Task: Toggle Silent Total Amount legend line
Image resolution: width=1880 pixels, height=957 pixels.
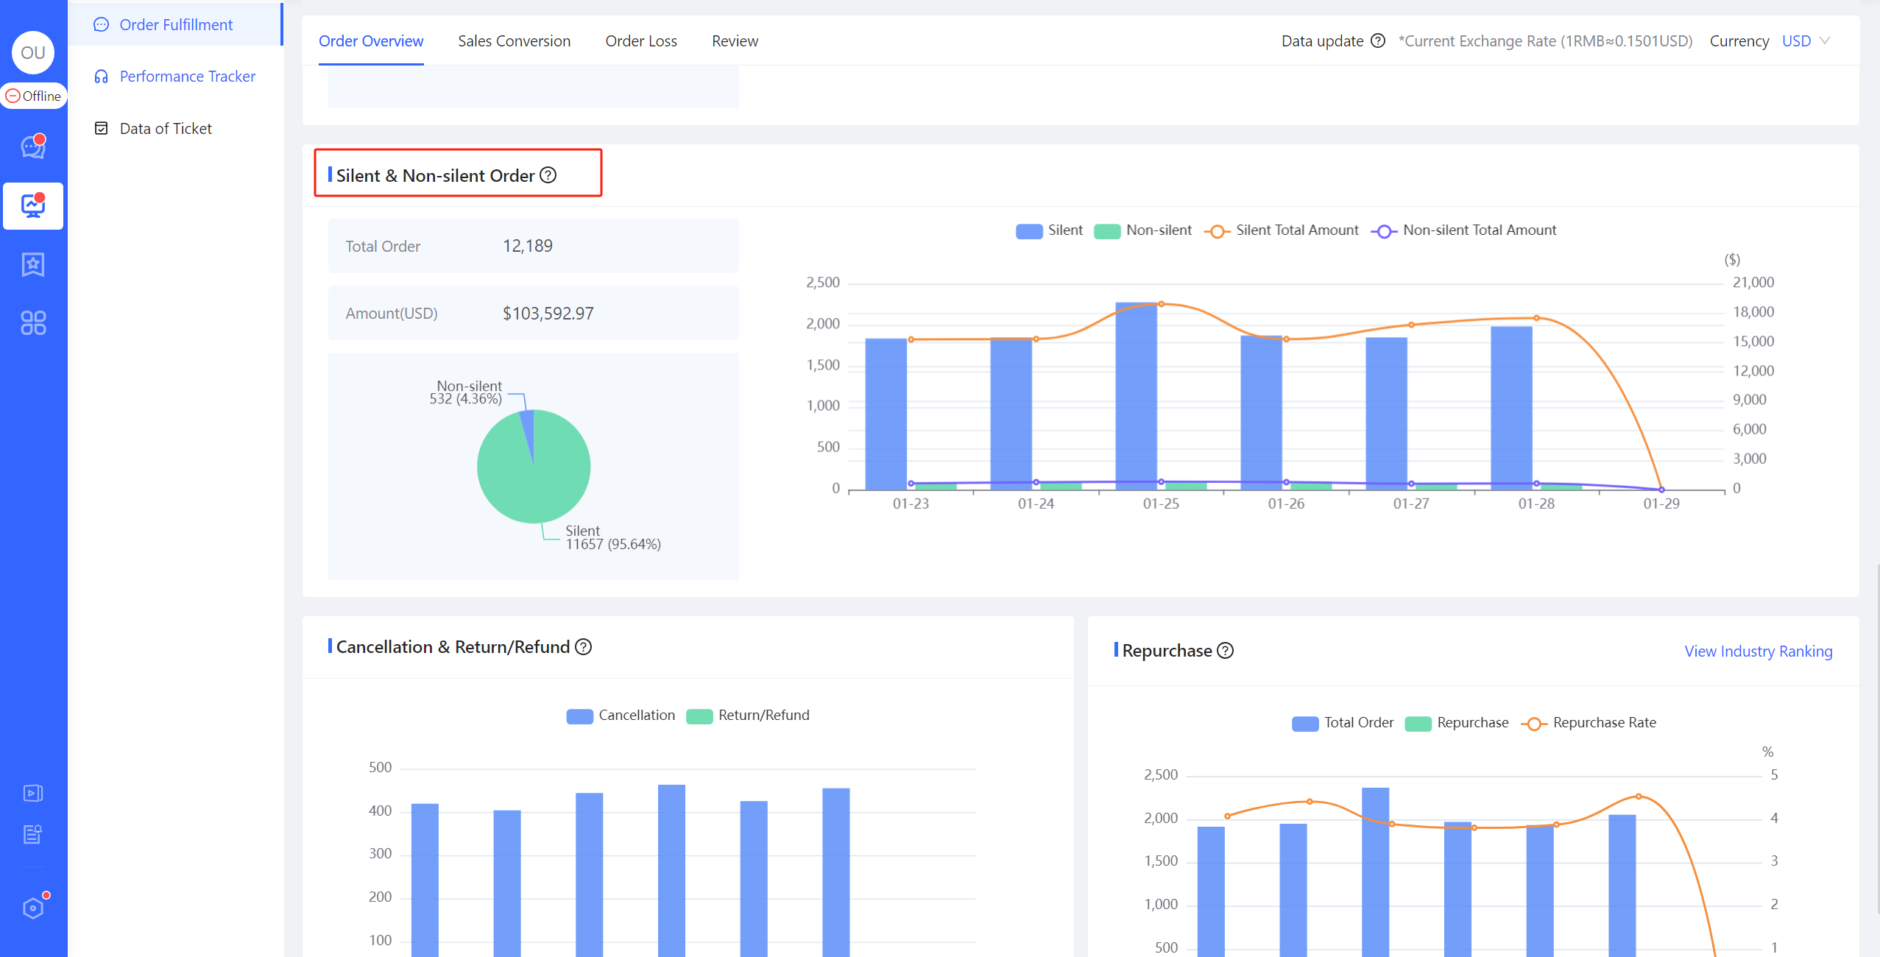Action: (x=1282, y=230)
